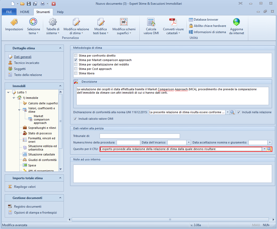The image size is (277, 229).
Task: Enable Stima per confronto diretto checkbox
Action: (x=76, y=56)
